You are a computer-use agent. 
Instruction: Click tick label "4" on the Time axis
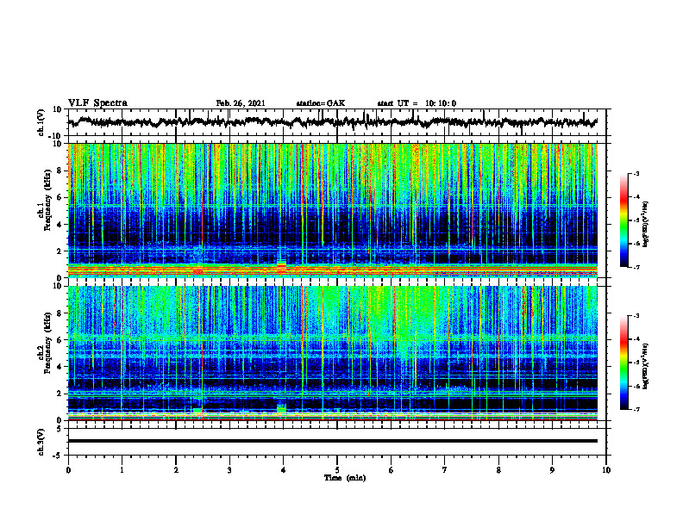(x=284, y=470)
